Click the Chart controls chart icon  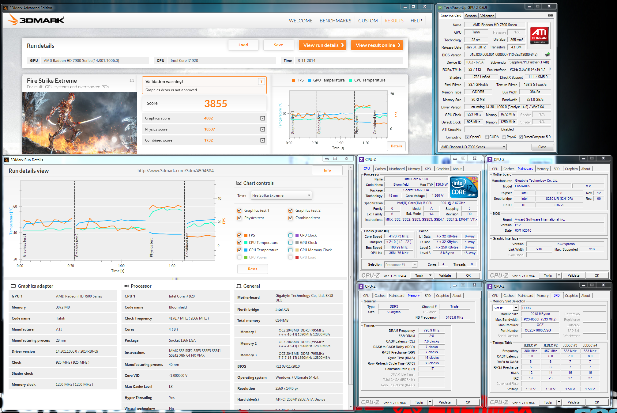[239, 183]
